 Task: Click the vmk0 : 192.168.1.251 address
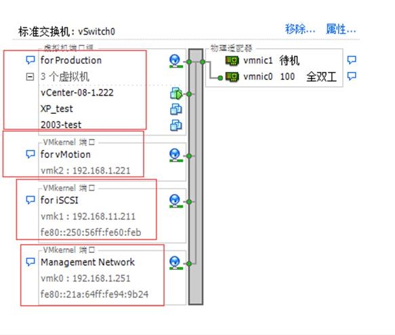tap(85, 279)
